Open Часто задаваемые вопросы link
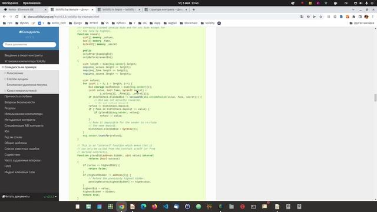 click(x=22, y=160)
